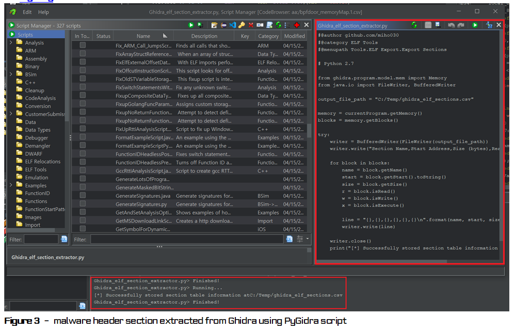Select the GetSymbolForDynamic... script row

pos(189,229)
